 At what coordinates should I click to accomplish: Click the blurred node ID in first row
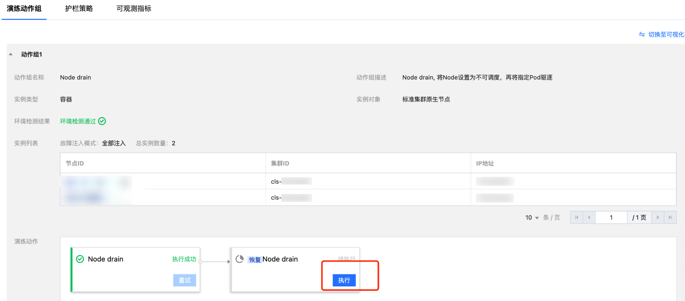click(x=97, y=182)
